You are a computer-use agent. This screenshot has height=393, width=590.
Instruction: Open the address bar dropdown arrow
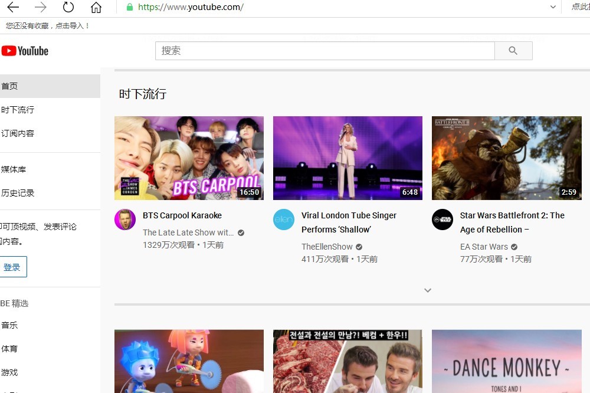tap(552, 7)
